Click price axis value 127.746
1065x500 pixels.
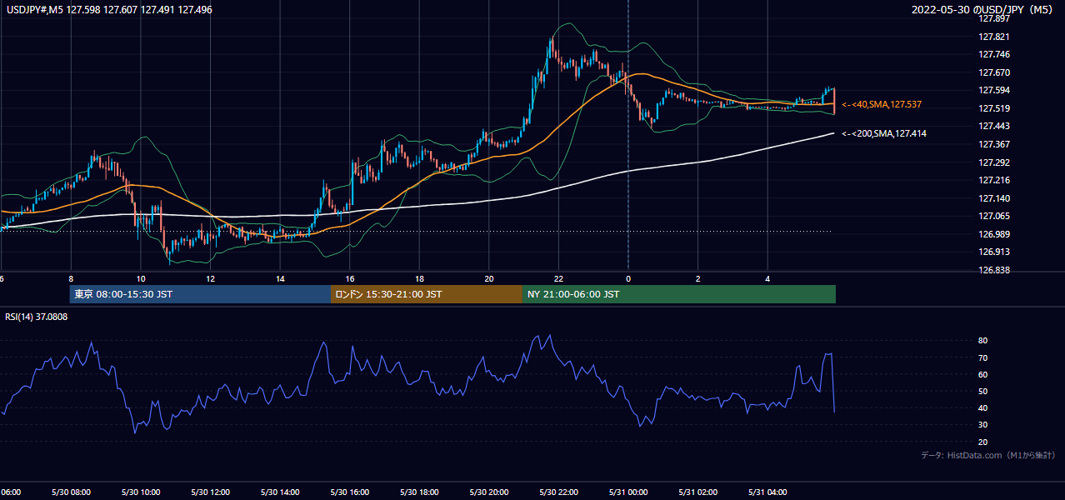coord(992,54)
